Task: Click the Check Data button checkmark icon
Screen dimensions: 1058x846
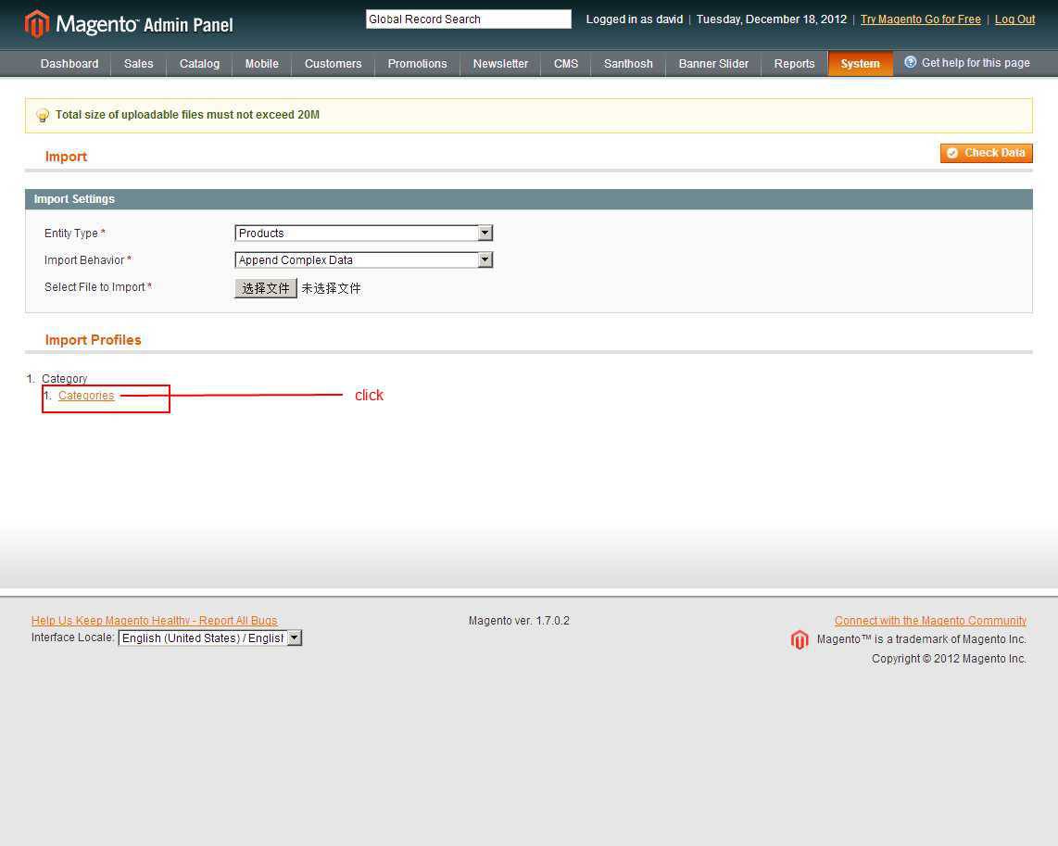Action: tap(952, 153)
